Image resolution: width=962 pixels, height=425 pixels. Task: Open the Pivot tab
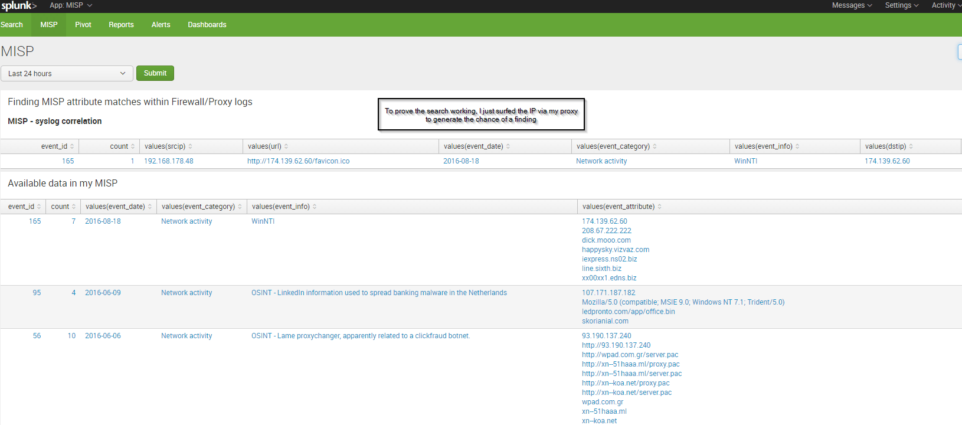pos(83,25)
